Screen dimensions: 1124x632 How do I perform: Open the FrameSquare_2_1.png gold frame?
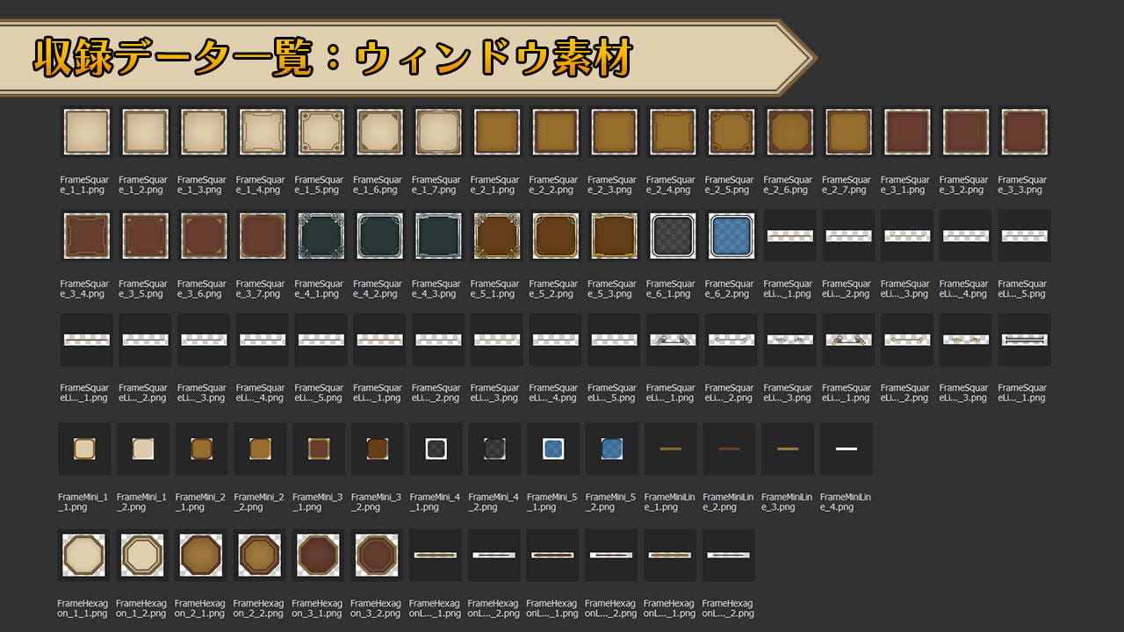(497, 133)
